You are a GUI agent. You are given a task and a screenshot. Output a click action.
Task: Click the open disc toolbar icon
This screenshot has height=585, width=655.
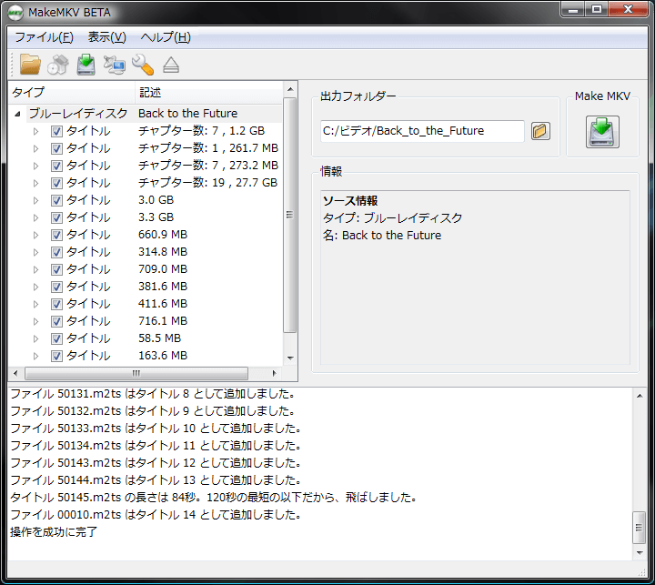tap(58, 65)
